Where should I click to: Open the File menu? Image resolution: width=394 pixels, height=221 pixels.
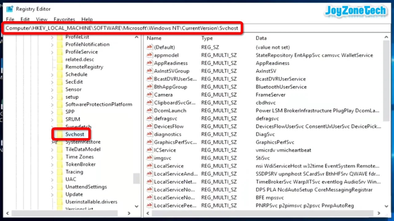(x=10, y=19)
